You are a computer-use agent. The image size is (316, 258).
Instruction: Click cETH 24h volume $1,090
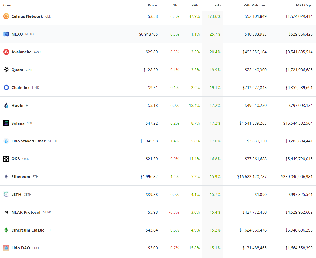tap(261, 195)
